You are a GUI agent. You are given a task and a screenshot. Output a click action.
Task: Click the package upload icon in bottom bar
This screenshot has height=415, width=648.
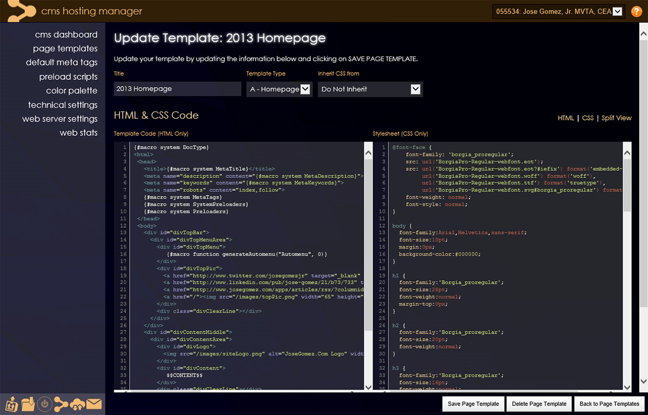click(11, 404)
